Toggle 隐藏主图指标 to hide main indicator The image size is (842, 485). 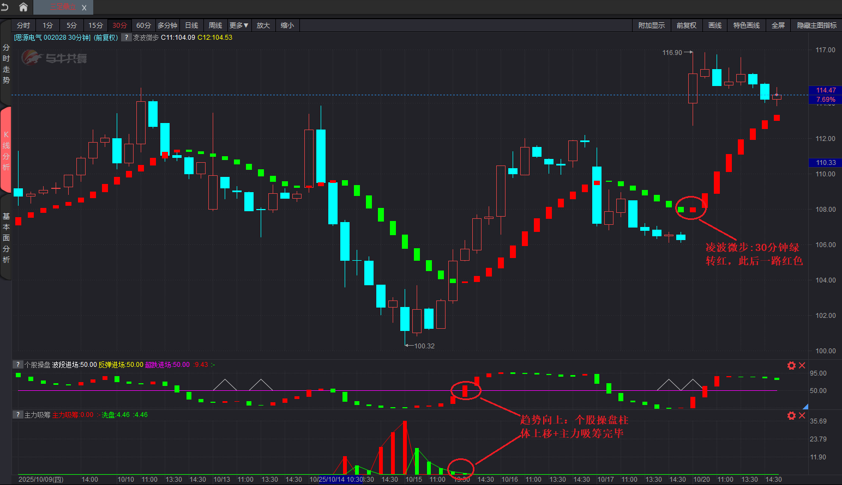(816, 26)
